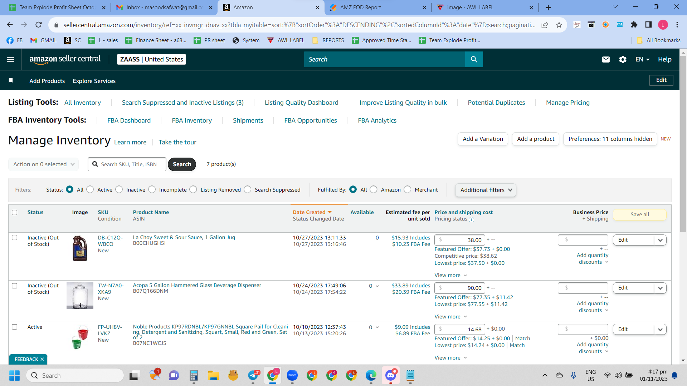Click the bookmark flag icon in navigation bar
The image size is (687, 386).
point(11,80)
